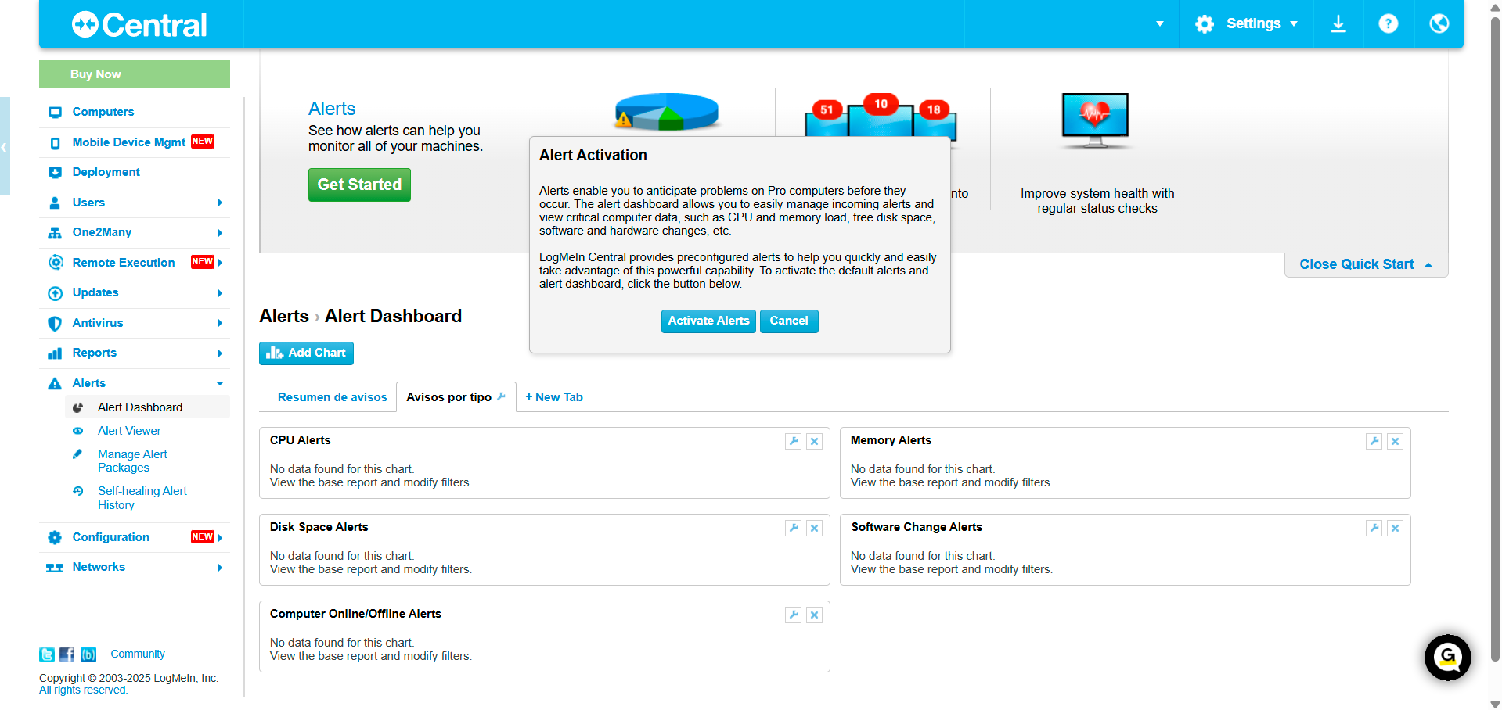Remove the Software Change Alerts chart
The width and height of the screenshot is (1502, 710).
click(1395, 528)
